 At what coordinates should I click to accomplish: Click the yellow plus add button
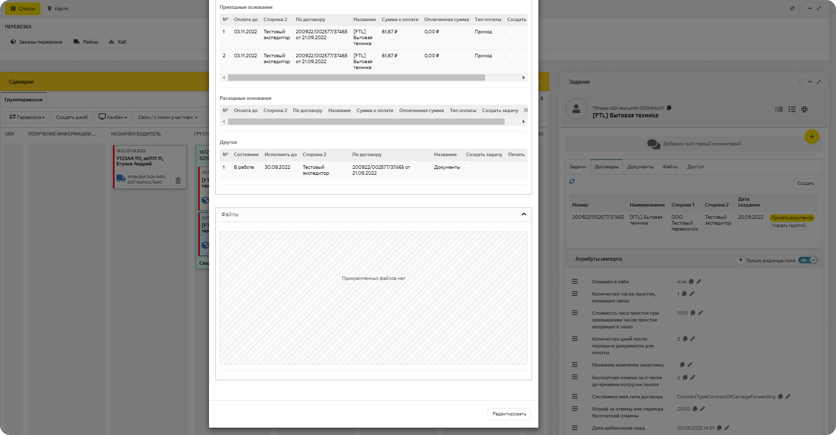[812, 137]
